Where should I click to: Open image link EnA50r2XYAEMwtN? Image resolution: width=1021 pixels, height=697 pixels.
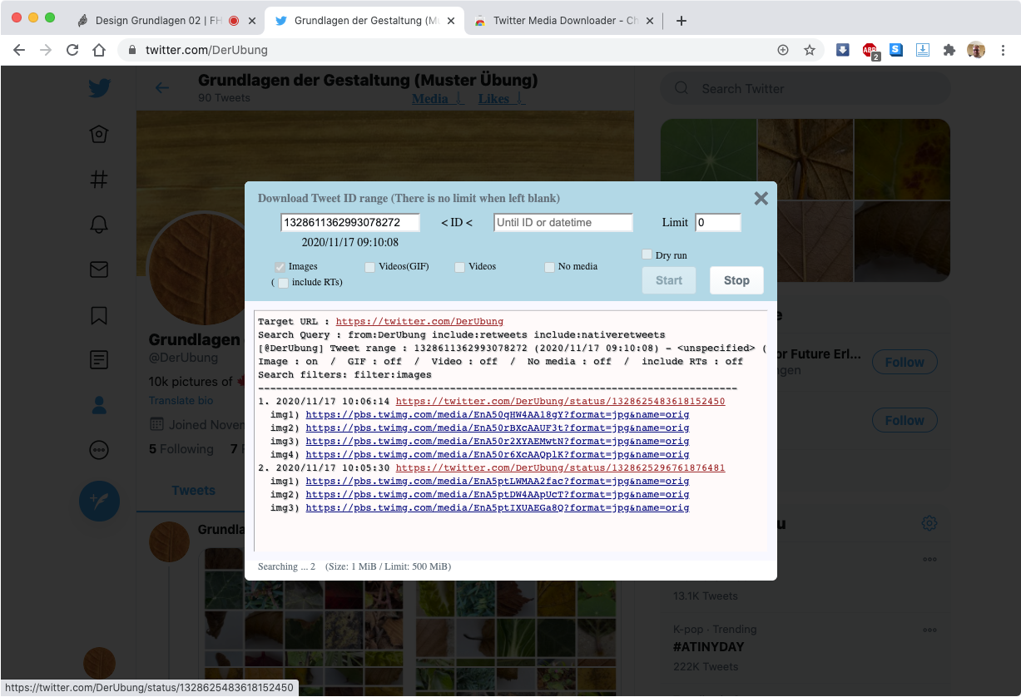click(x=498, y=441)
